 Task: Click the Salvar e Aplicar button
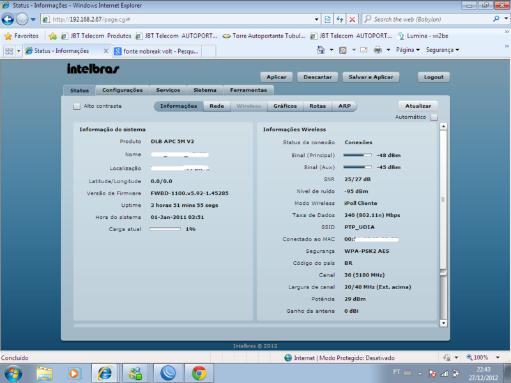pos(371,77)
